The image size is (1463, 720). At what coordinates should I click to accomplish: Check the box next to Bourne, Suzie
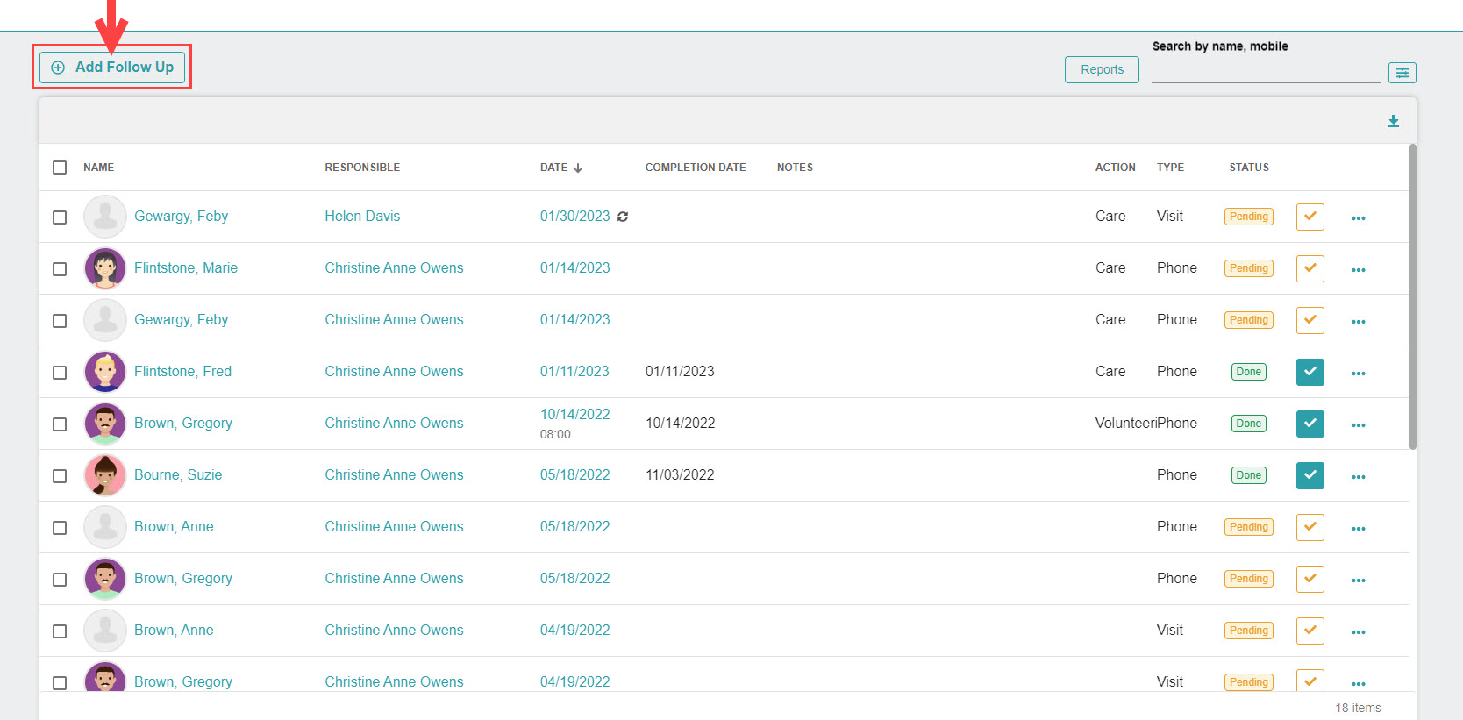[x=60, y=476]
